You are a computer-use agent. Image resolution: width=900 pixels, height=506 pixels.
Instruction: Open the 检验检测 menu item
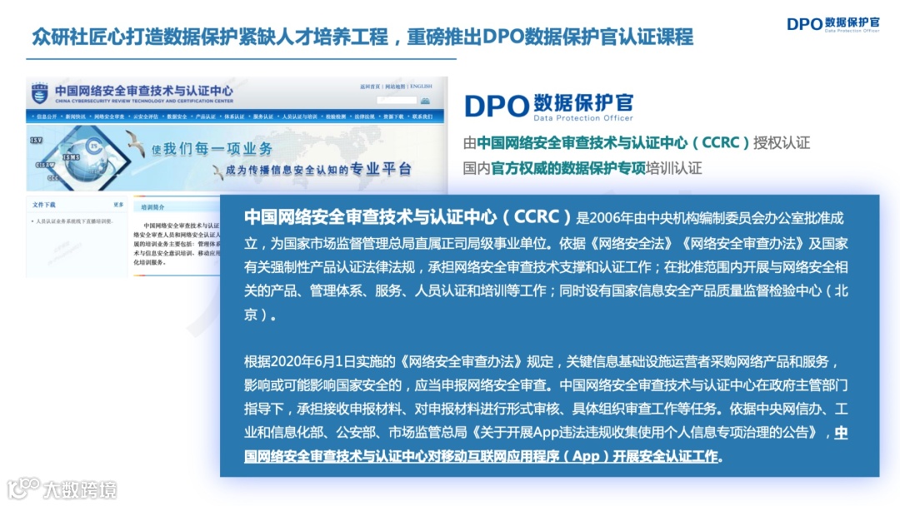coord(336,117)
